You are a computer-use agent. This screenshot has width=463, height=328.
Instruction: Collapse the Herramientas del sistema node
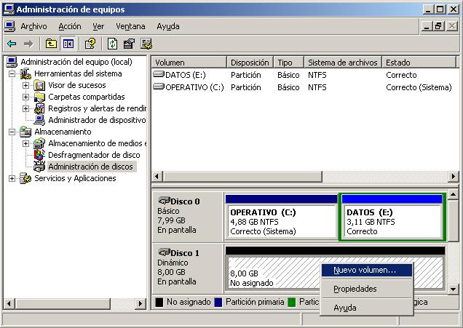[x=12, y=73]
